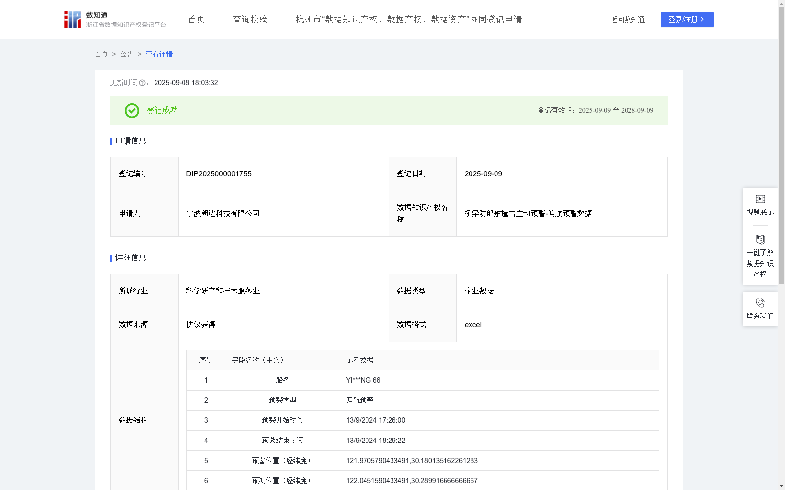The image size is (785, 490).
Task: Click 查看详情 breadcrumb item
Action: [159, 54]
